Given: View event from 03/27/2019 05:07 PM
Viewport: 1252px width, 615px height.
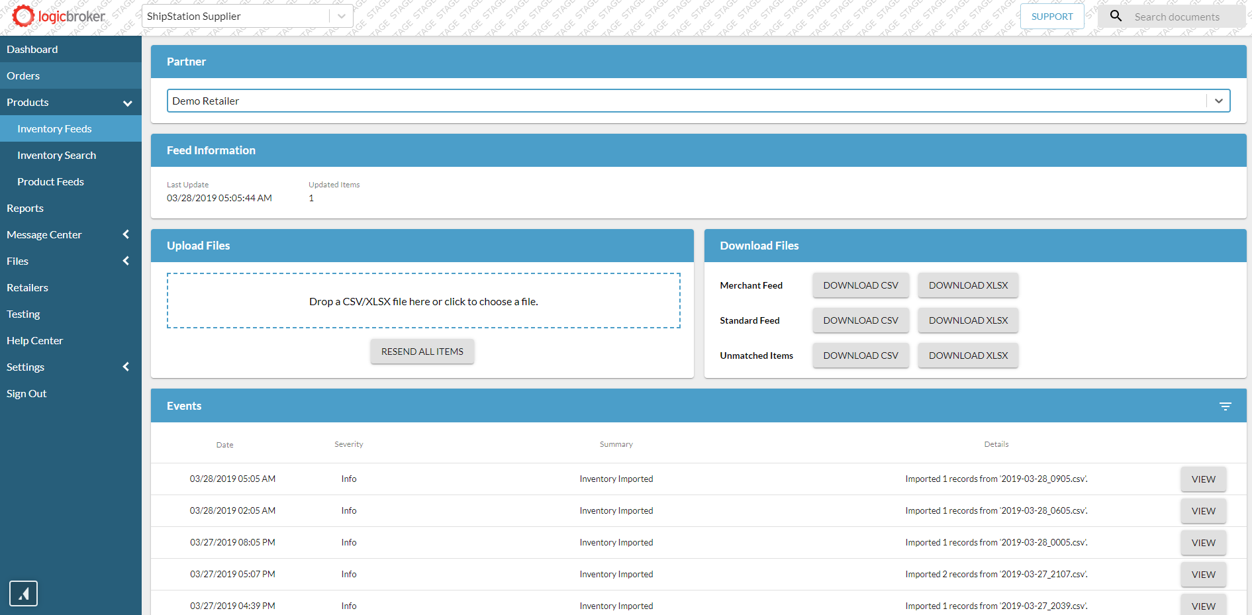Looking at the screenshot, I should tap(1203, 575).
